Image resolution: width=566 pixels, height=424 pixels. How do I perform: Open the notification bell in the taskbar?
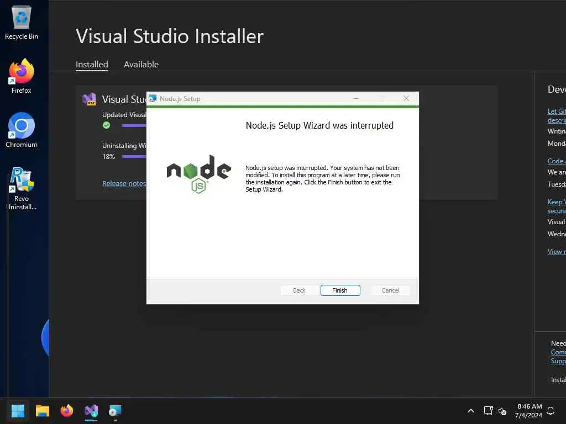[x=551, y=411]
